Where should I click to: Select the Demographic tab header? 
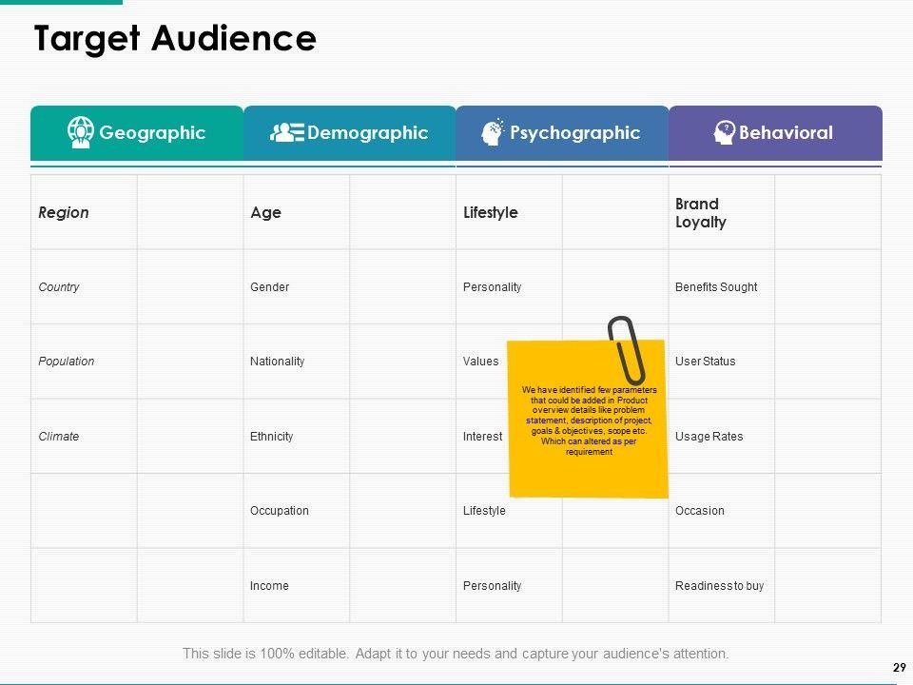coord(350,133)
